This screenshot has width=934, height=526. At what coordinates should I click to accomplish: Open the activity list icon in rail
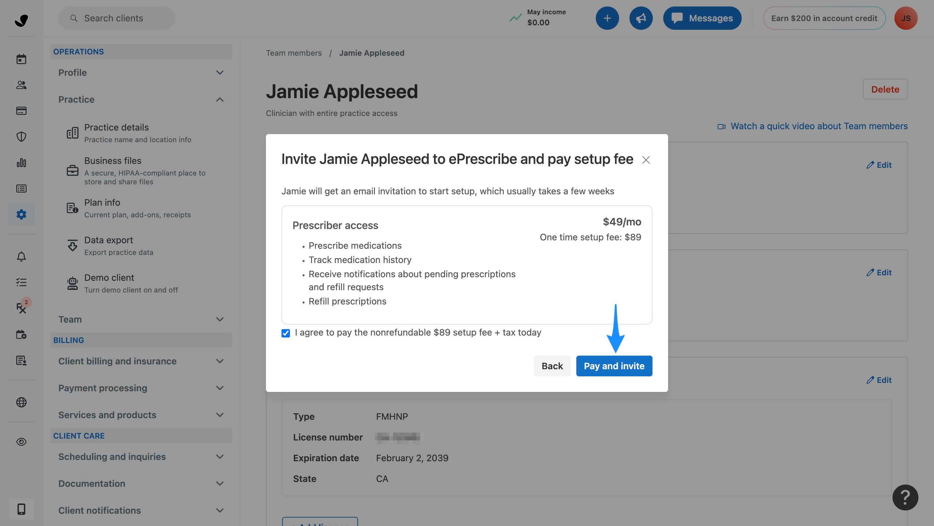tap(21, 188)
